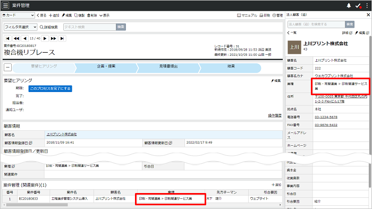Expand the 表示 display menu
Screen dimensions: 372x209
click(104, 15)
